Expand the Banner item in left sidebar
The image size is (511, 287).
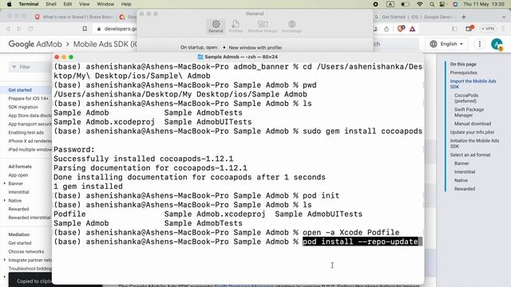pyautogui.click(x=5, y=183)
